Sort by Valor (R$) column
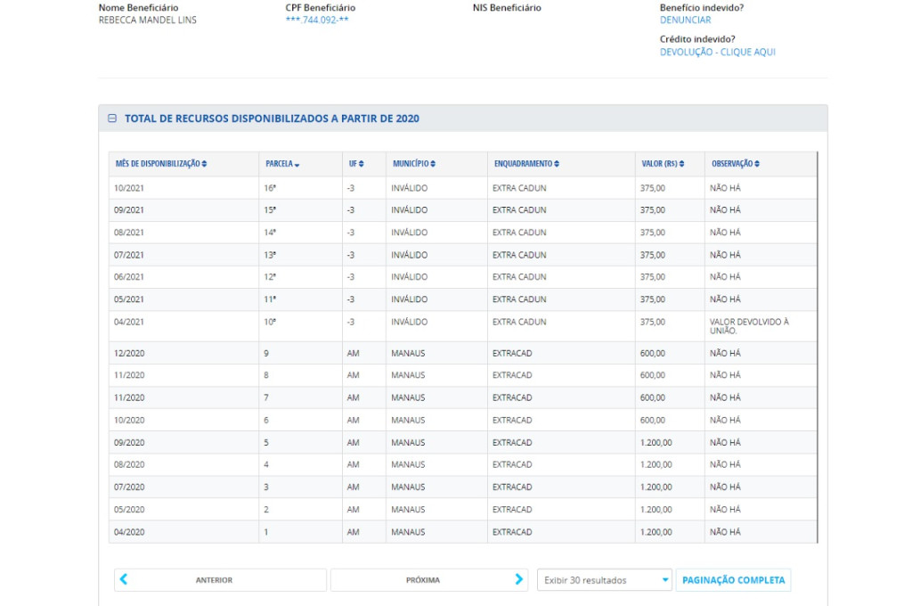Viewport: 912px width, 606px height. point(664,164)
